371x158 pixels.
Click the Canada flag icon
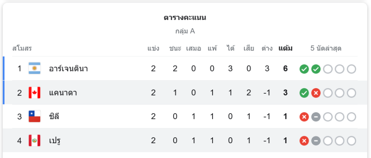(35, 93)
